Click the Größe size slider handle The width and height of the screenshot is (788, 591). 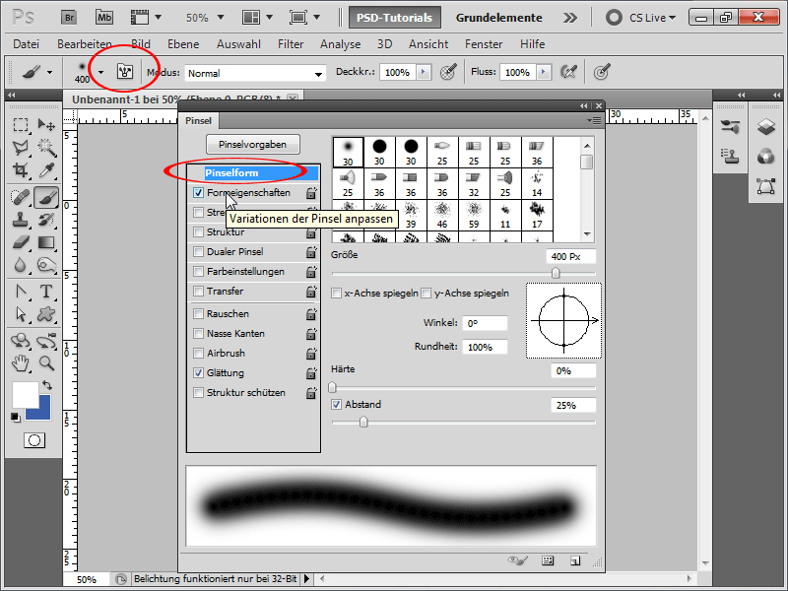point(556,273)
